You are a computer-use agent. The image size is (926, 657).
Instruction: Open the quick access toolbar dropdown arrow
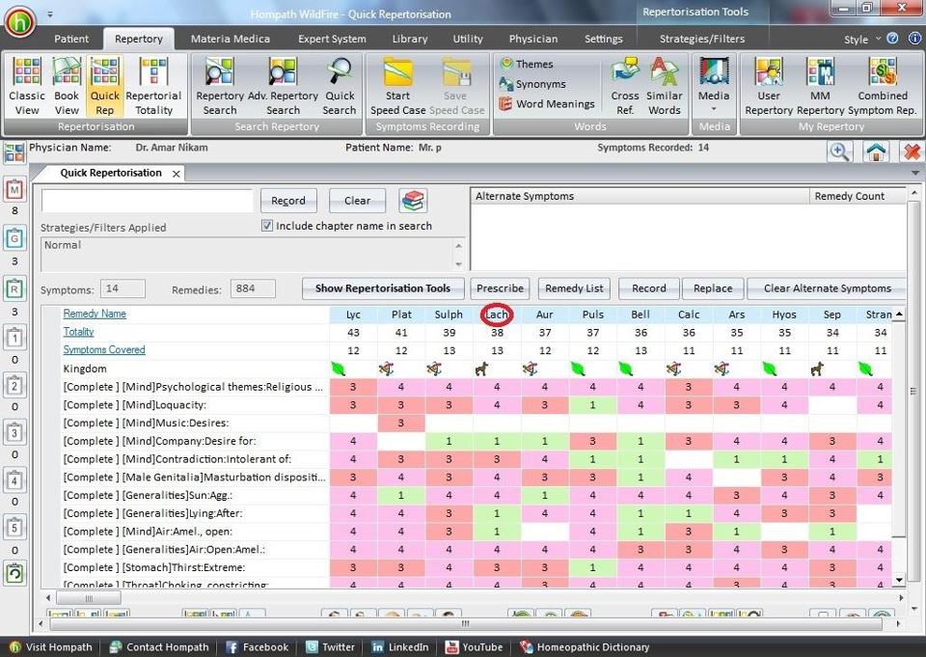click(50, 14)
